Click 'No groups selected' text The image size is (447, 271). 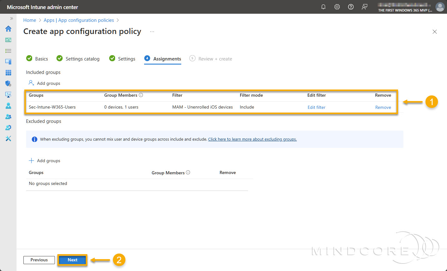[48, 183]
